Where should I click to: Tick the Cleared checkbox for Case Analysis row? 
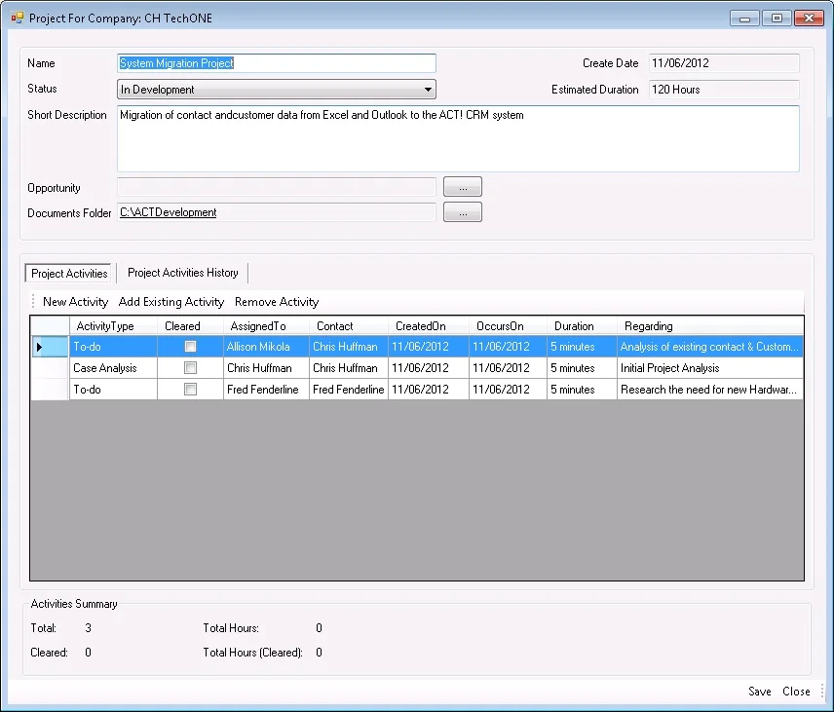[190, 368]
